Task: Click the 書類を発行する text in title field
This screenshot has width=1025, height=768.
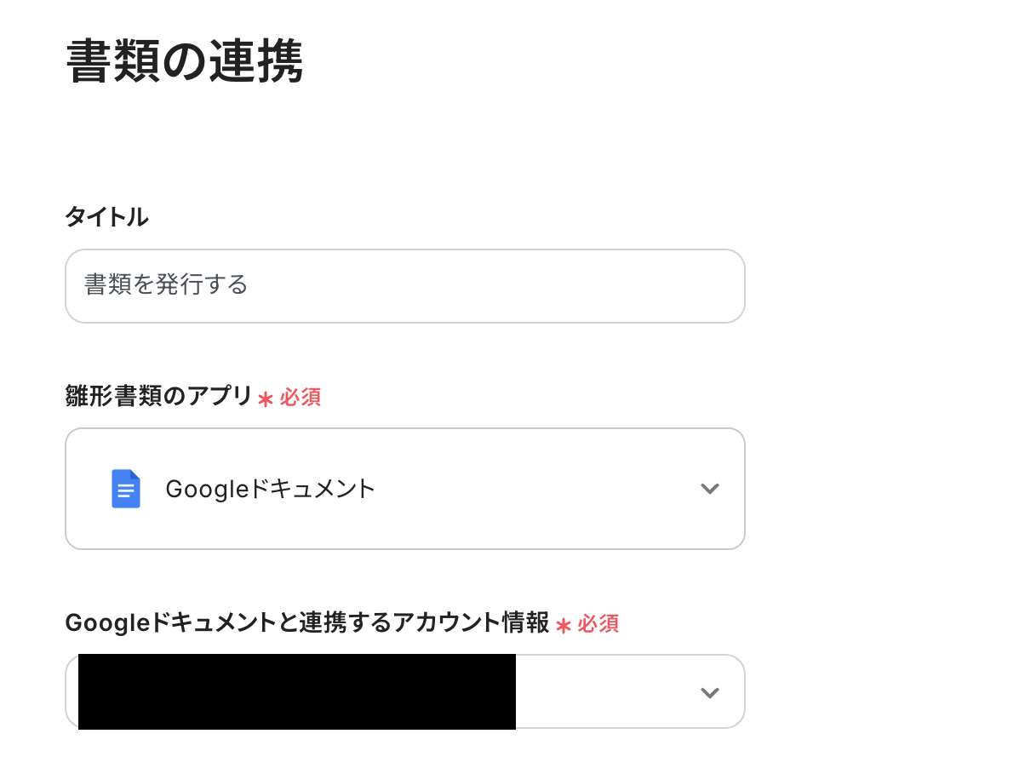Action: pos(166,284)
